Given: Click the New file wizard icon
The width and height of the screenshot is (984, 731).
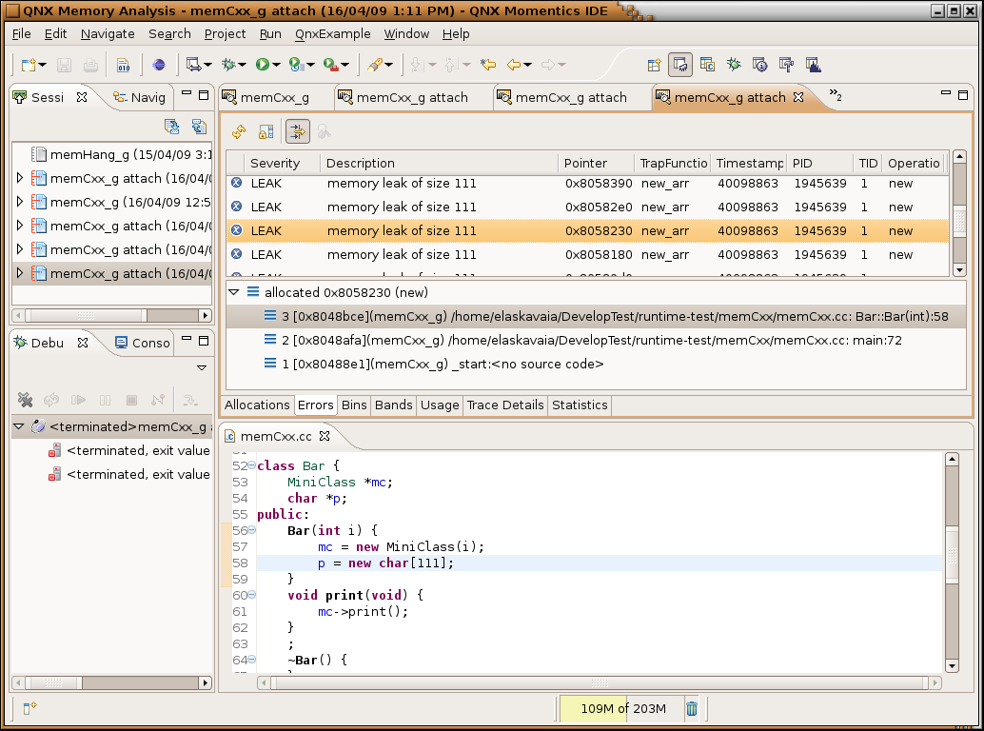Looking at the screenshot, I should coord(30,65).
